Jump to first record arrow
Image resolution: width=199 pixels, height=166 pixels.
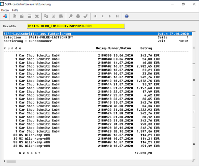coord(95,16)
